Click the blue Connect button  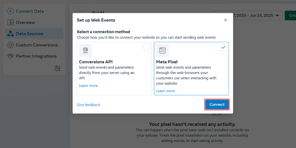click(x=217, y=104)
